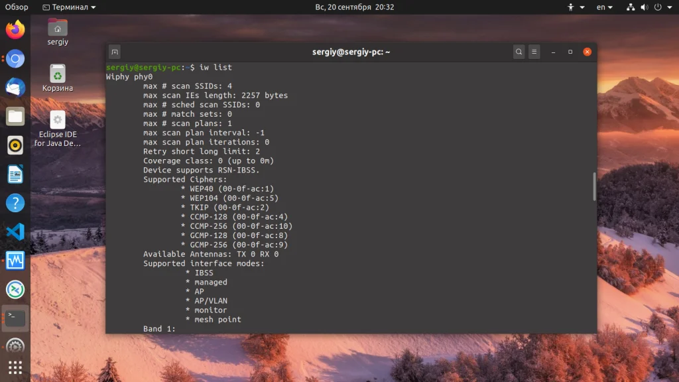679x382 pixels.
Task: Open the clock and calendar panel
Action: point(354,7)
